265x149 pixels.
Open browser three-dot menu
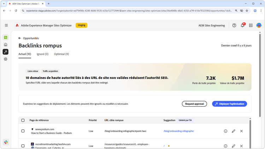pos(261,11)
